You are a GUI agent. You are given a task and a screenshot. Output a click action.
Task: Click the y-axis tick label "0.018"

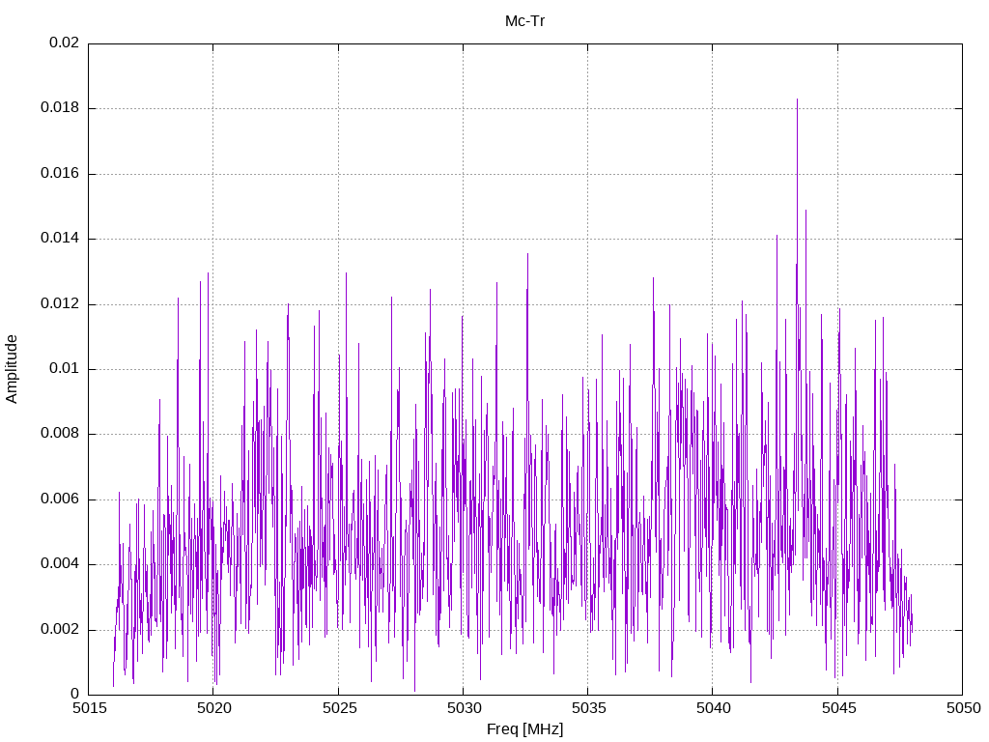61,108
